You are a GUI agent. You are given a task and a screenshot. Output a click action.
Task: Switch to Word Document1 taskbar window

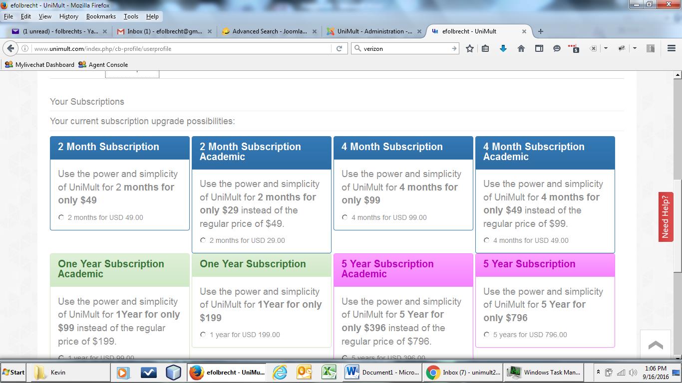(x=383, y=373)
